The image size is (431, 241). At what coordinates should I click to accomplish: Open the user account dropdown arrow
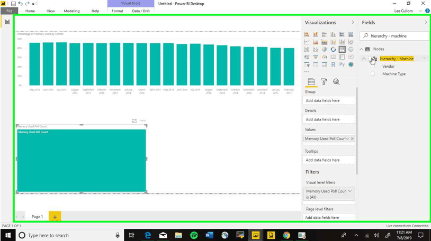click(420, 11)
